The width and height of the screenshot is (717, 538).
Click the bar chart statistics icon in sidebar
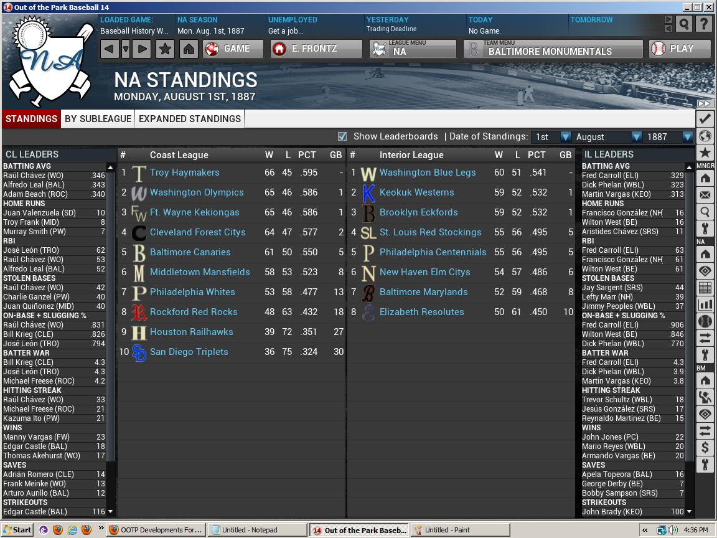[x=705, y=304]
